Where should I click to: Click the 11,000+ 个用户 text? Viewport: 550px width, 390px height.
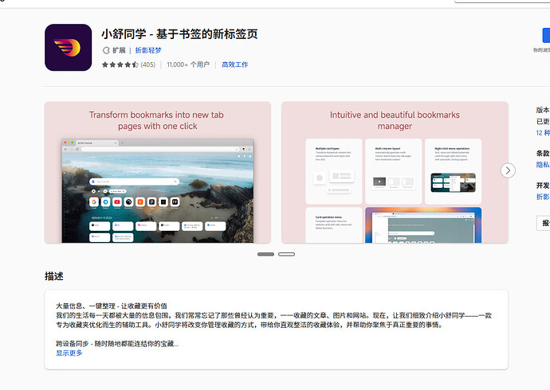(188, 64)
